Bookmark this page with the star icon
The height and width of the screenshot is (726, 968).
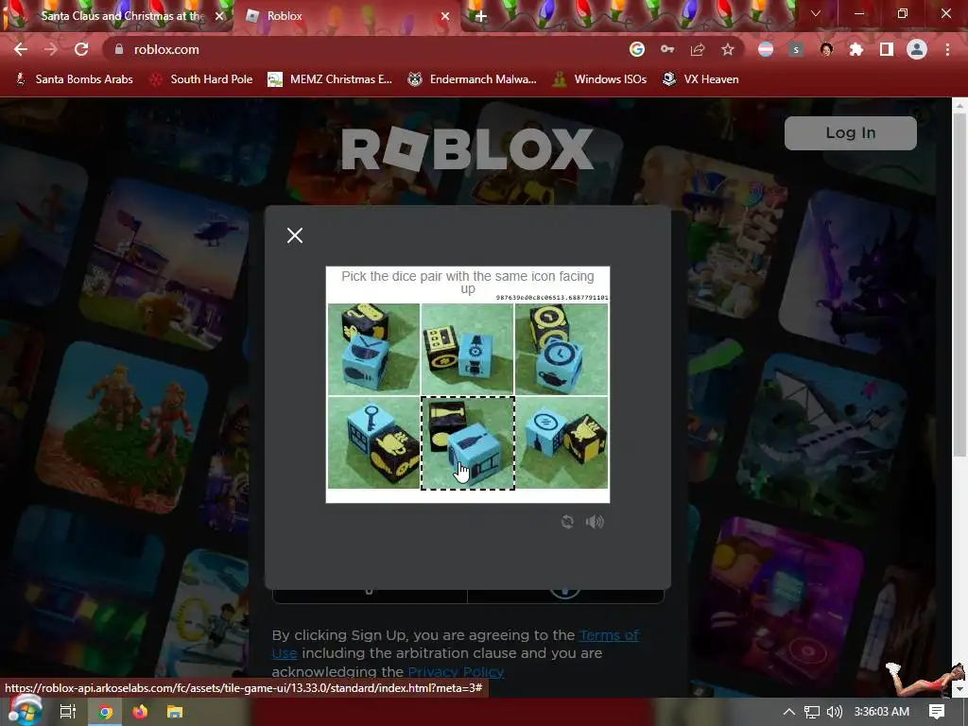click(x=728, y=49)
